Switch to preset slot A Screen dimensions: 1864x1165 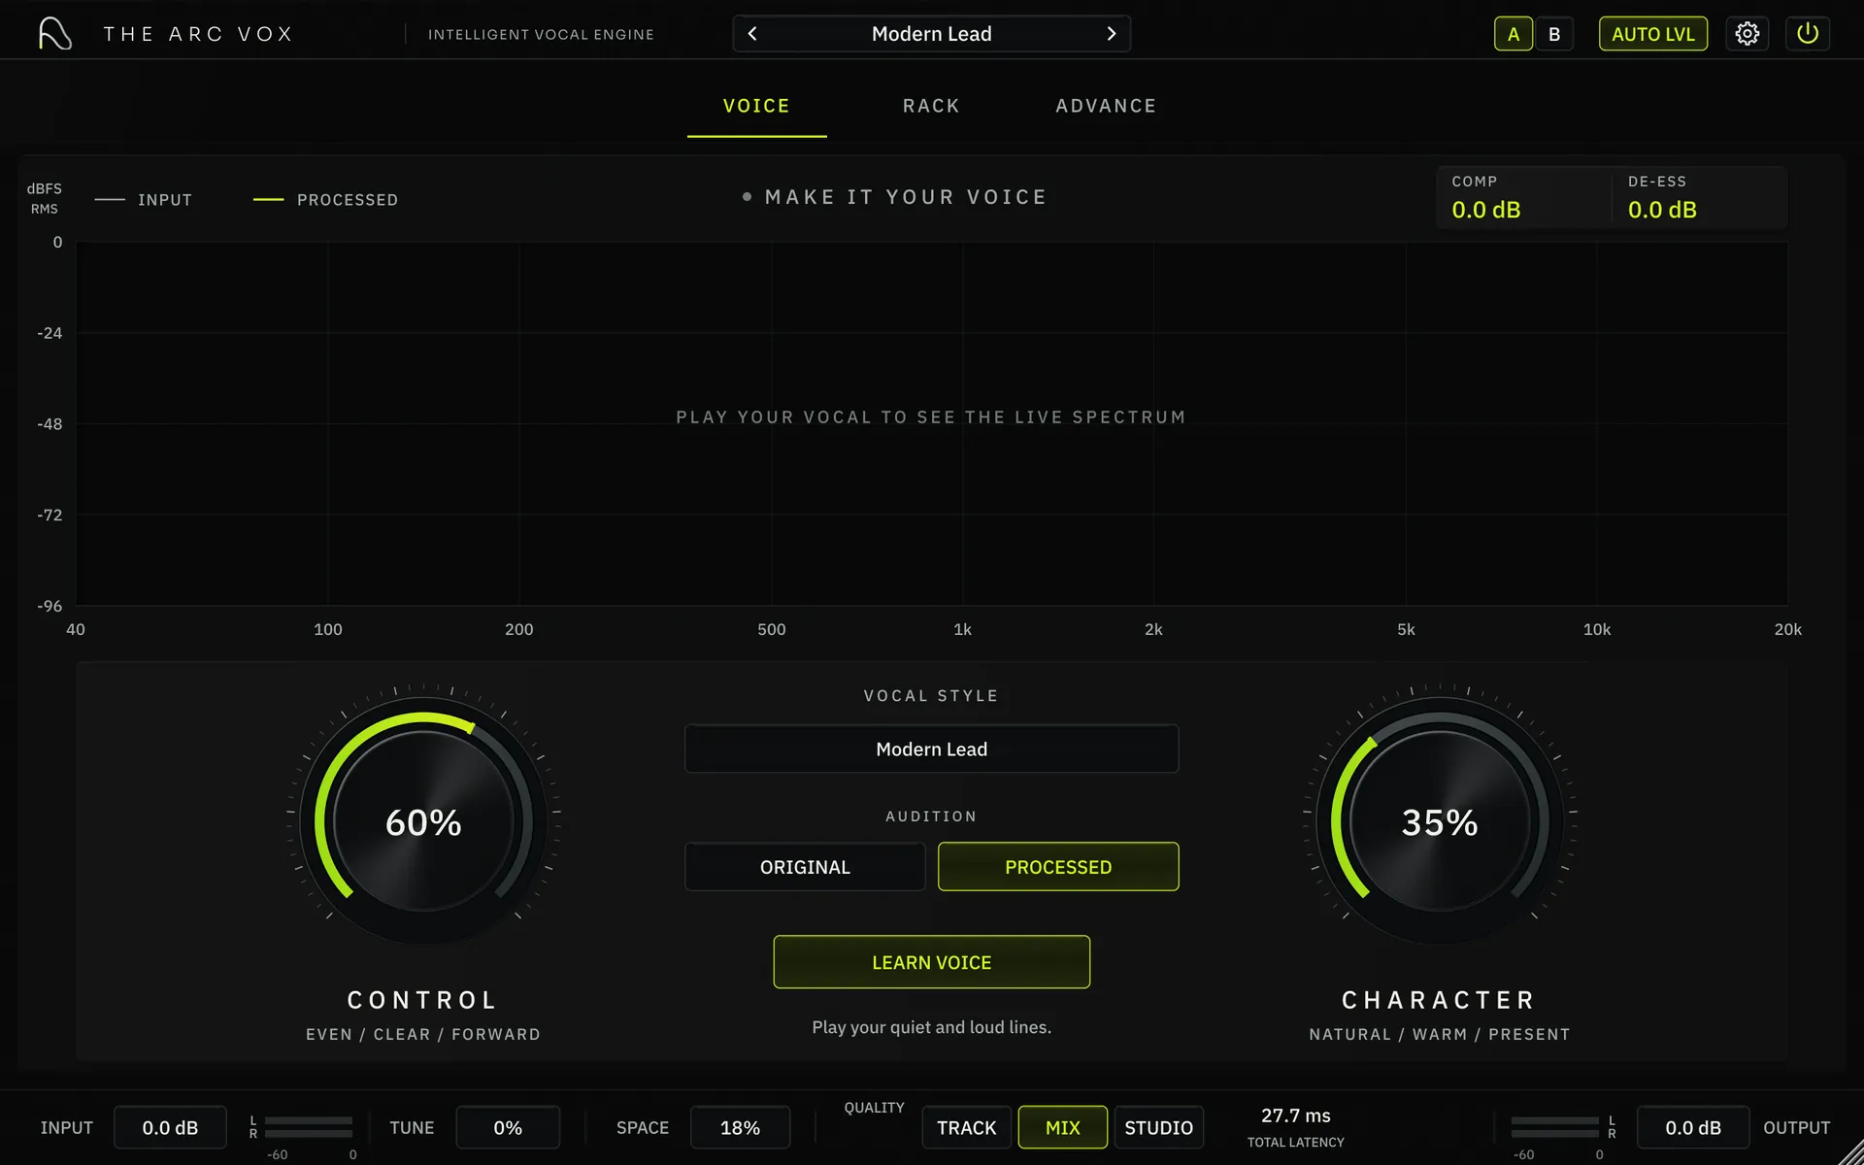[x=1513, y=34]
